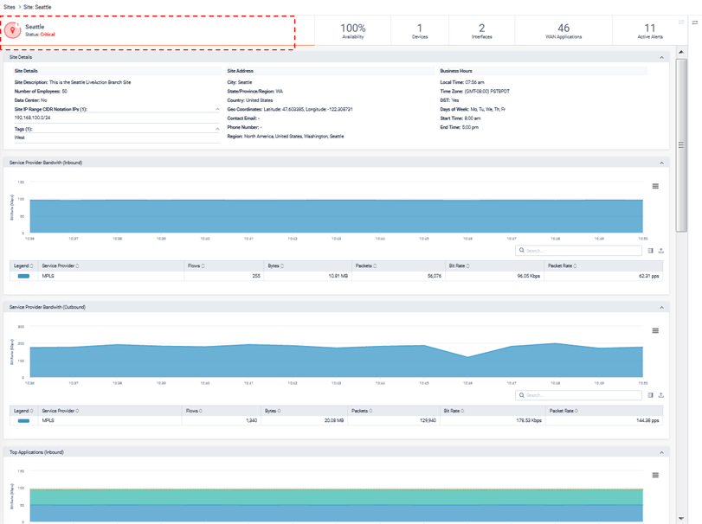702x524 pixels.
Task: Open the 1 Devices tab
Action: pos(420,31)
